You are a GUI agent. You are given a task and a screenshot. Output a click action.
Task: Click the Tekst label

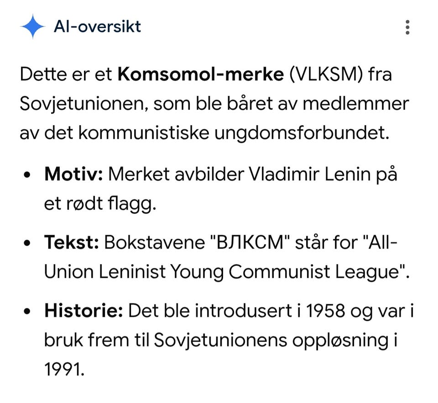tap(72, 242)
